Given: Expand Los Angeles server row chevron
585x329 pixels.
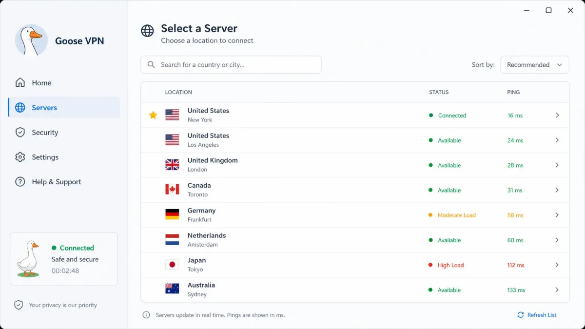Looking at the screenshot, I should click(x=557, y=140).
